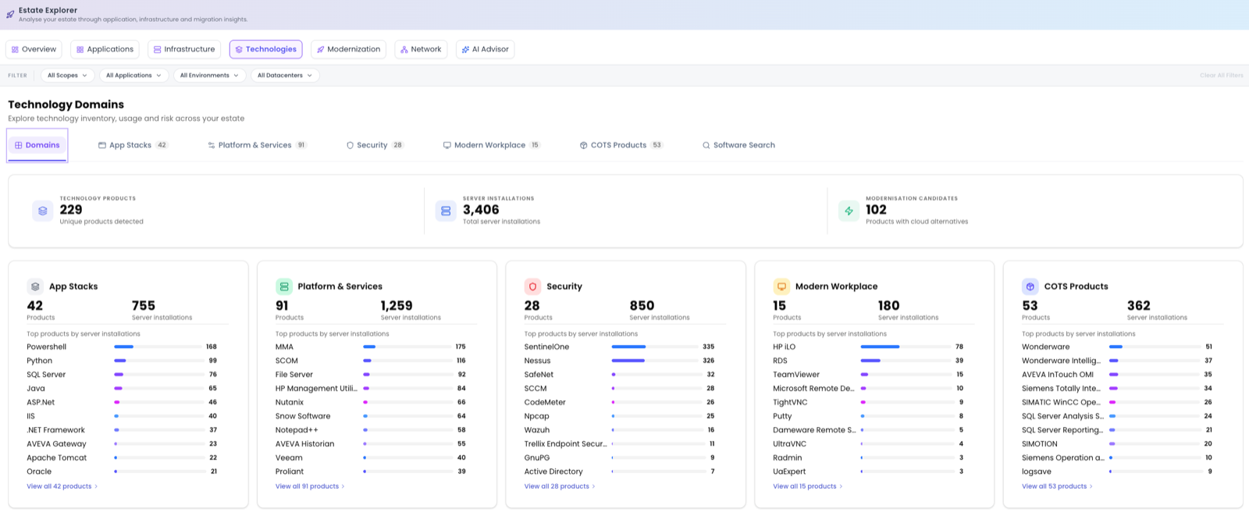
Task: Click the Nessus product row
Action: pyautogui.click(x=620, y=361)
